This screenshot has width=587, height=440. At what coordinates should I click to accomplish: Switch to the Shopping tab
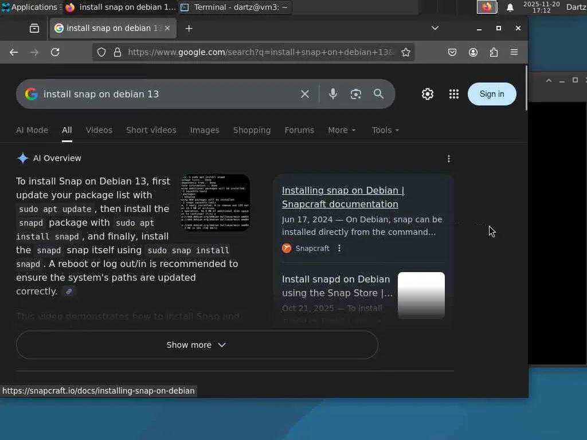(252, 130)
